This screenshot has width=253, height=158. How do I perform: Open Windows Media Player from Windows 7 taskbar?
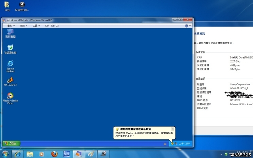42,154
